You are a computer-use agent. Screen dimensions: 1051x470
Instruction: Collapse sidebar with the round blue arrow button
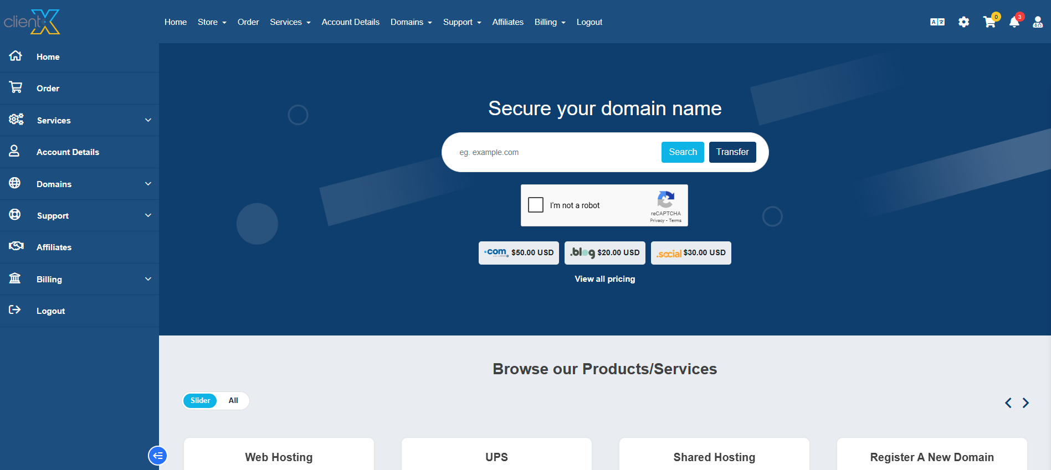click(x=157, y=456)
